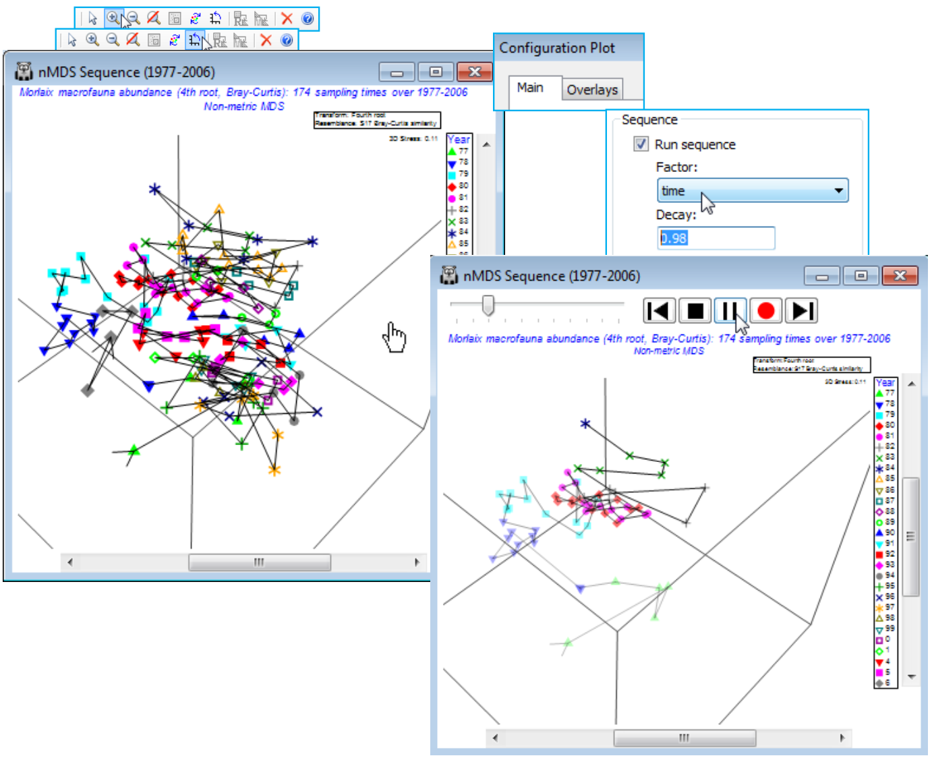Cancel zoom with crossed magnifier, lower toolbar
Viewport: 932px width, 758px height.
(133, 40)
